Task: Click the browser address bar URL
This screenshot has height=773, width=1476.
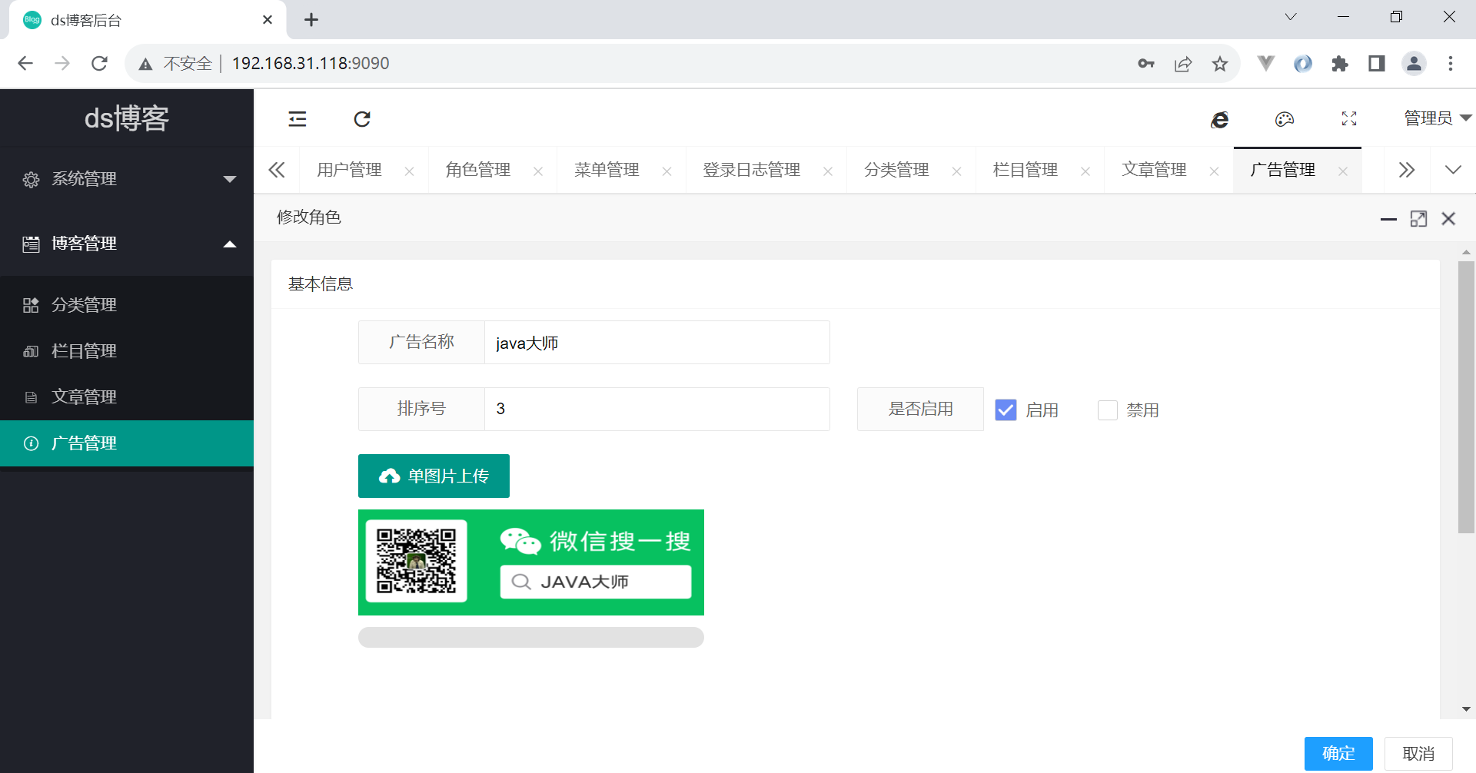Action: [x=311, y=63]
